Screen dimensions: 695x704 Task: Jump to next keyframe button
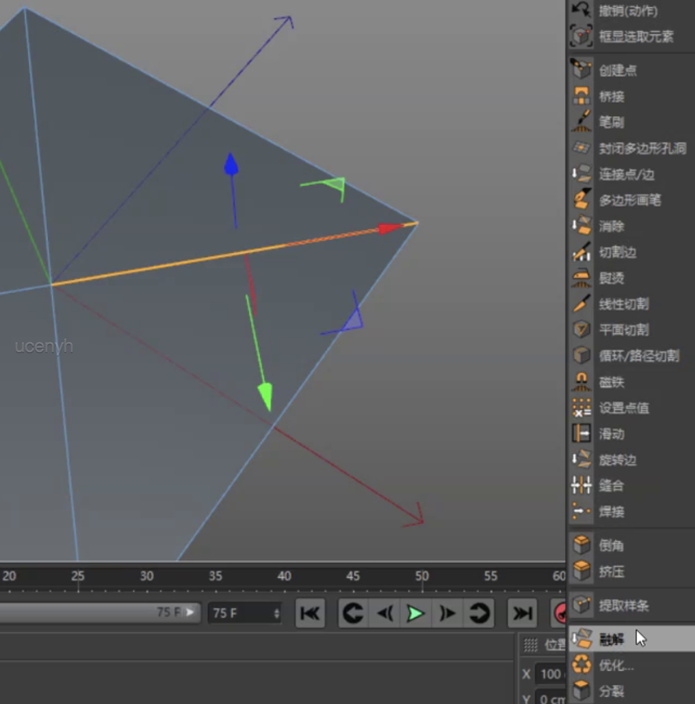point(479,613)
